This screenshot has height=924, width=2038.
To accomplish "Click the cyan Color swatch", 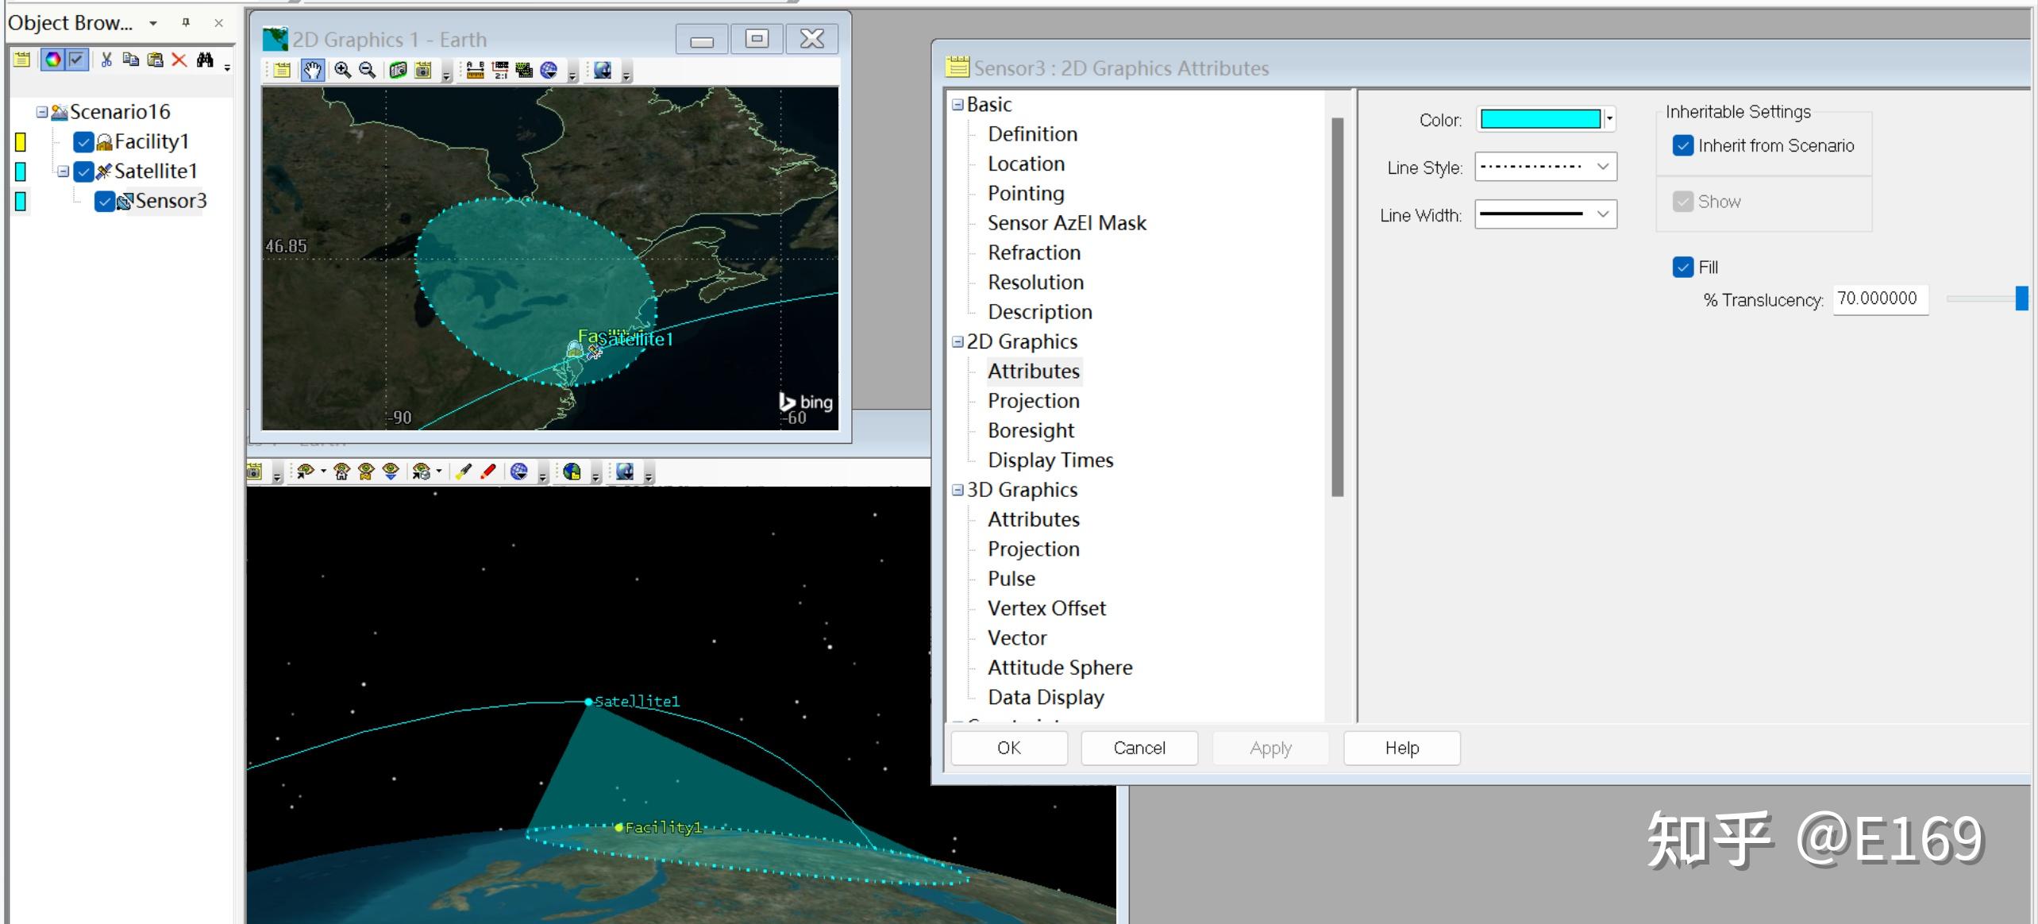I will 1539,120.
